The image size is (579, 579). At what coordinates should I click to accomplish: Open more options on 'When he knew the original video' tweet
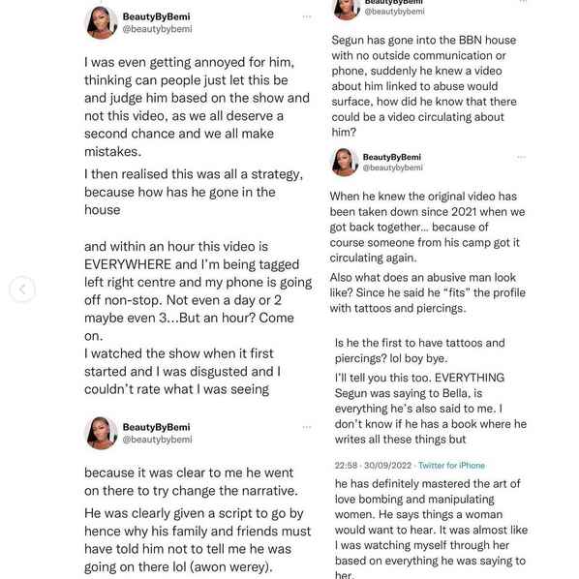(521, 157)
